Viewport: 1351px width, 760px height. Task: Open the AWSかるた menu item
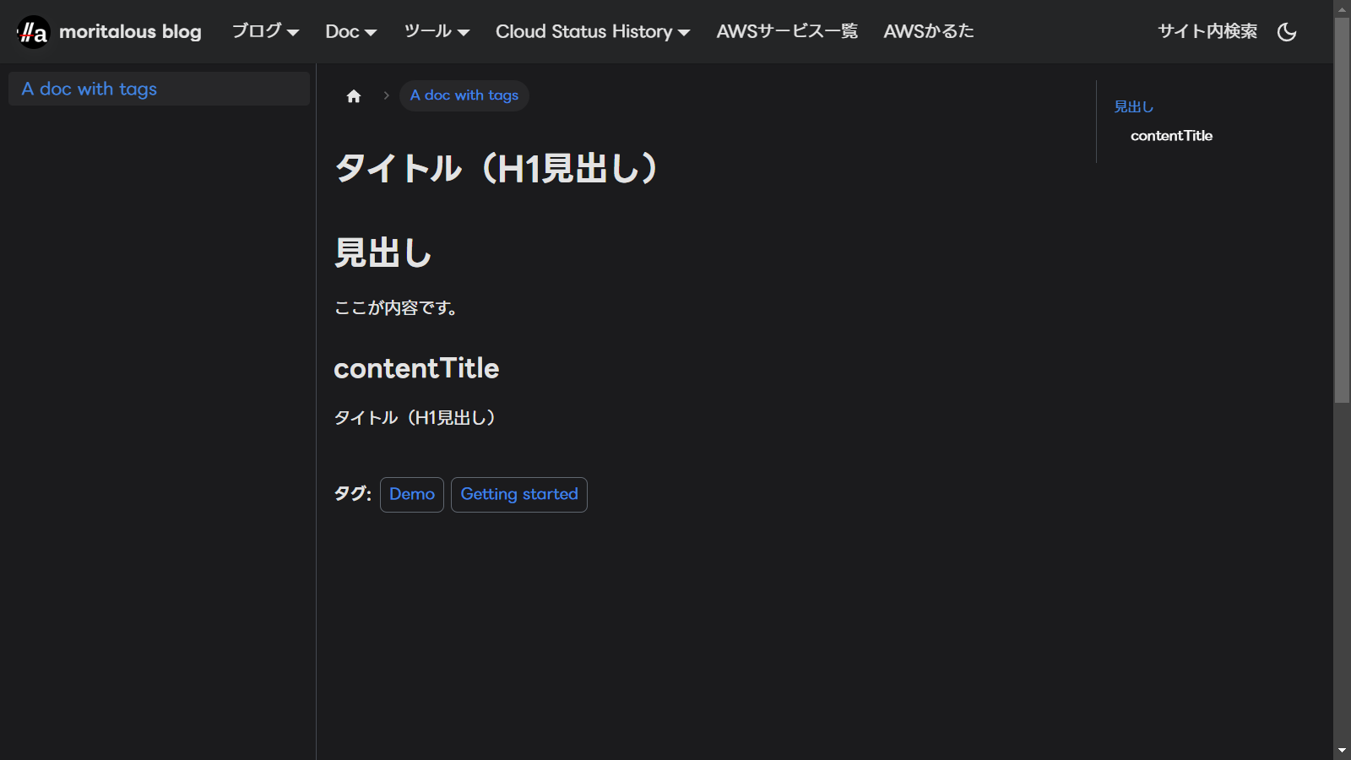928,32
